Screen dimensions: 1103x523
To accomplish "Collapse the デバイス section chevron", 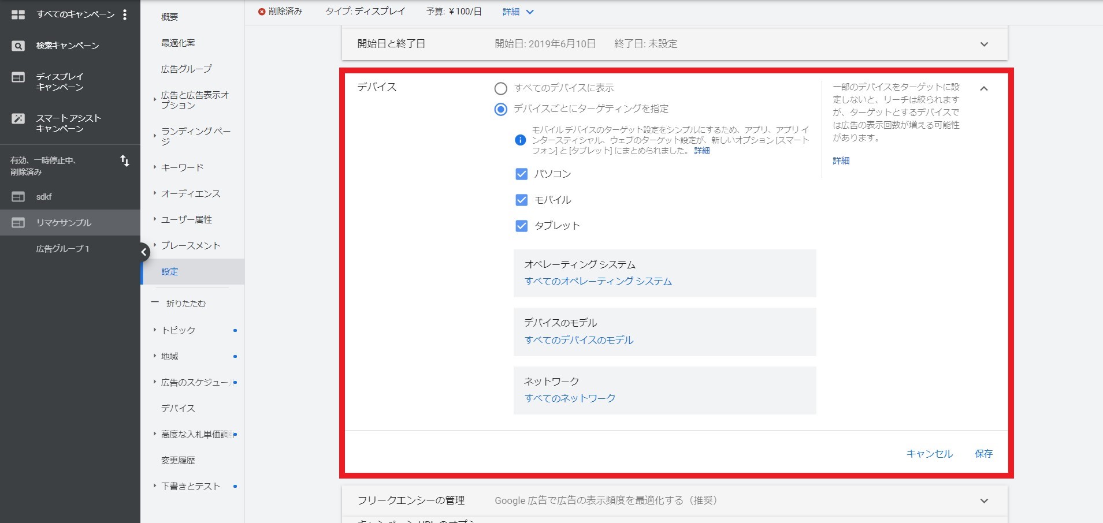I will click(984, 88).
